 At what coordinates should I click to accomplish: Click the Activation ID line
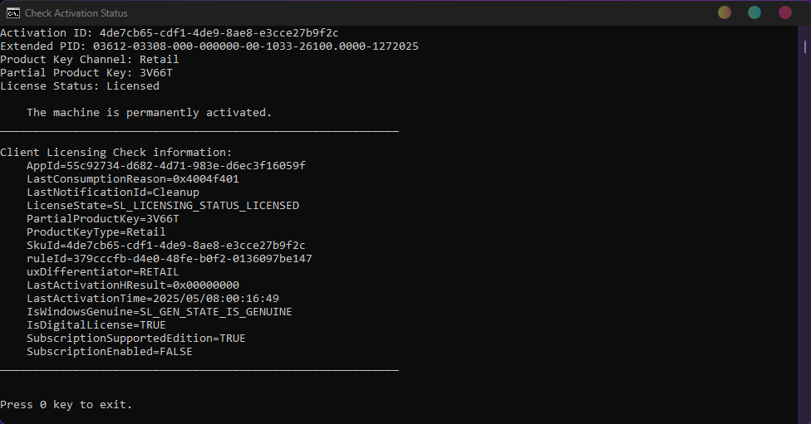pyautogui.click(x=169, y=32)
